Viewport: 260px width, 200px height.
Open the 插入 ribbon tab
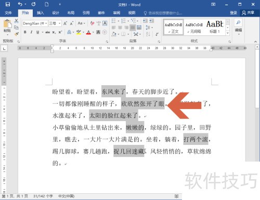click(x=40, y=13)
